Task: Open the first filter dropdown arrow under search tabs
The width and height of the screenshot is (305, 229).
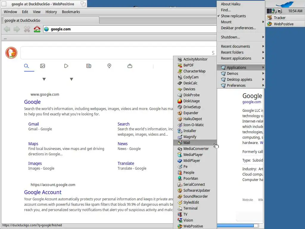Action: click(x=44, y=79)
